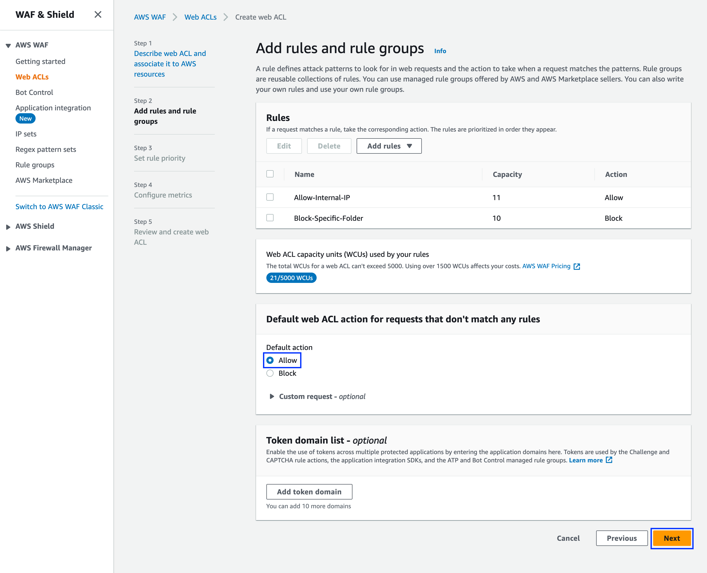The width and height of the screenshot is (707, 573).
Task: Cancel the web ACL creation
Action: [568, 538]
